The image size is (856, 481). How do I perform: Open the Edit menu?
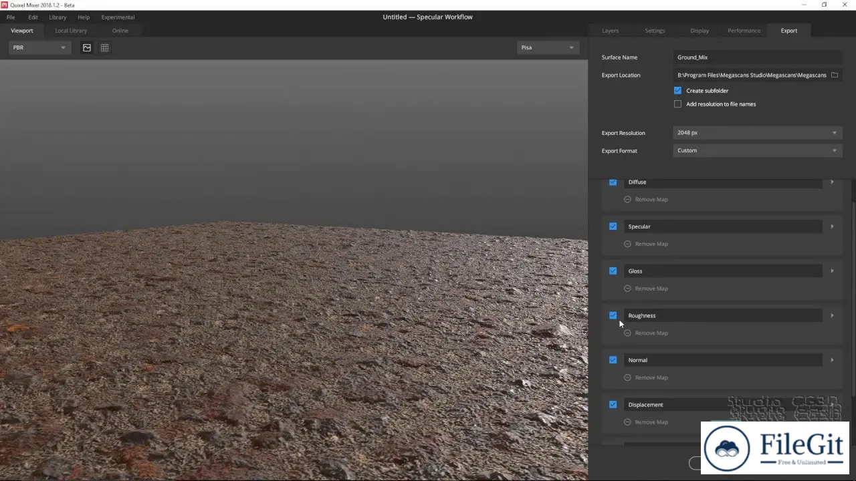click(33, 17)
